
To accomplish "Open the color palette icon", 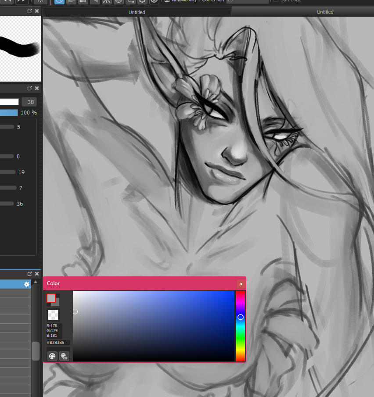I will click(x=52, y=356).
